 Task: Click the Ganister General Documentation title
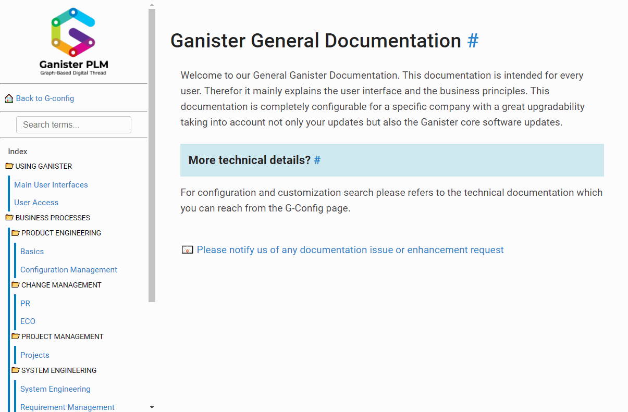point(316,41)
